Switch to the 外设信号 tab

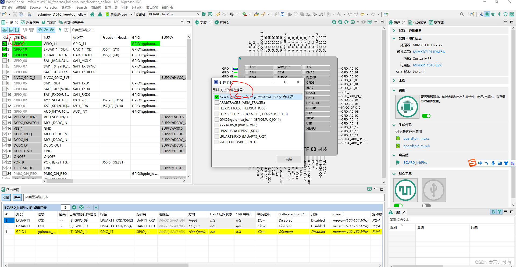click(30, 22)
